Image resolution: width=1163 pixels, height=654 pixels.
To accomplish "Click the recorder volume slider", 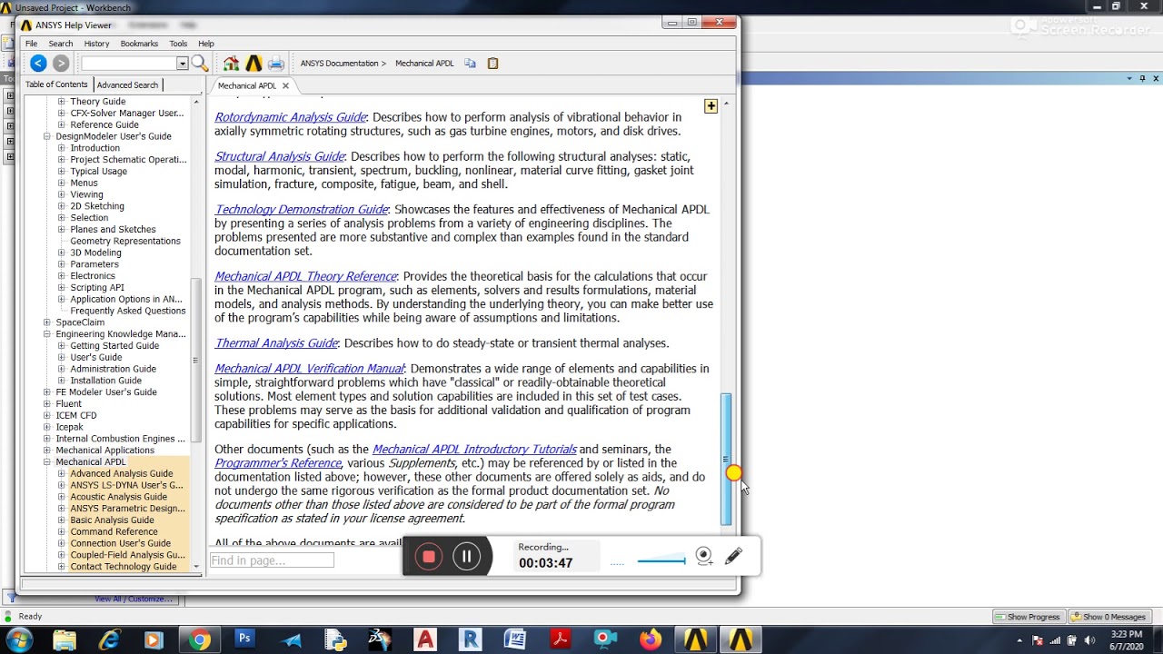I will (x=661, y=560).
